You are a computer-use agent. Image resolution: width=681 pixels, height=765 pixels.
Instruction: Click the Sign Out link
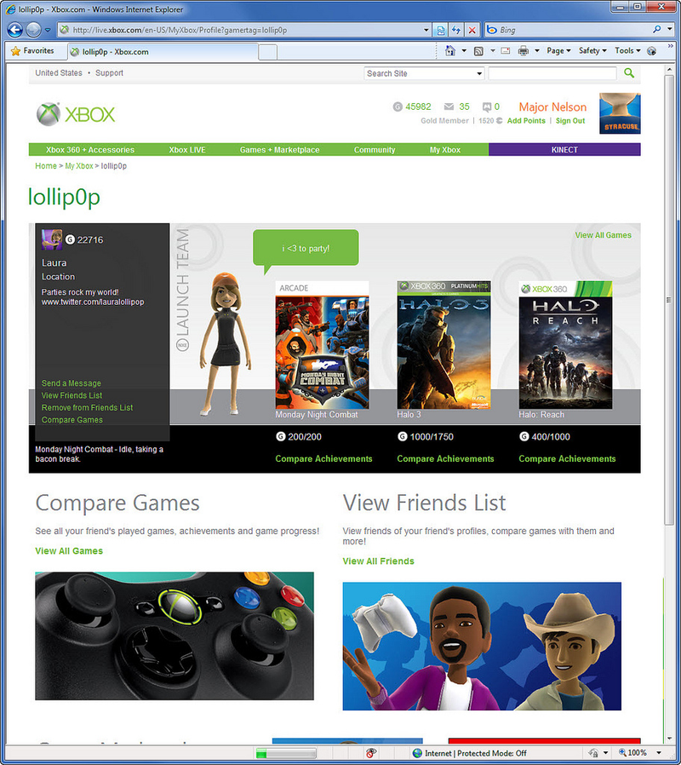569,120
